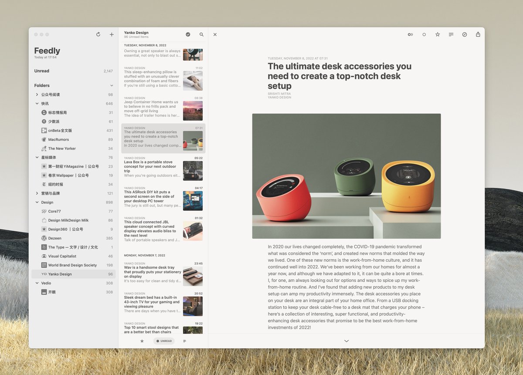Screen dimensions: 523x375
Task: Open article in browser compass icon
Action: pyautogui.click(x=465, y=34)
